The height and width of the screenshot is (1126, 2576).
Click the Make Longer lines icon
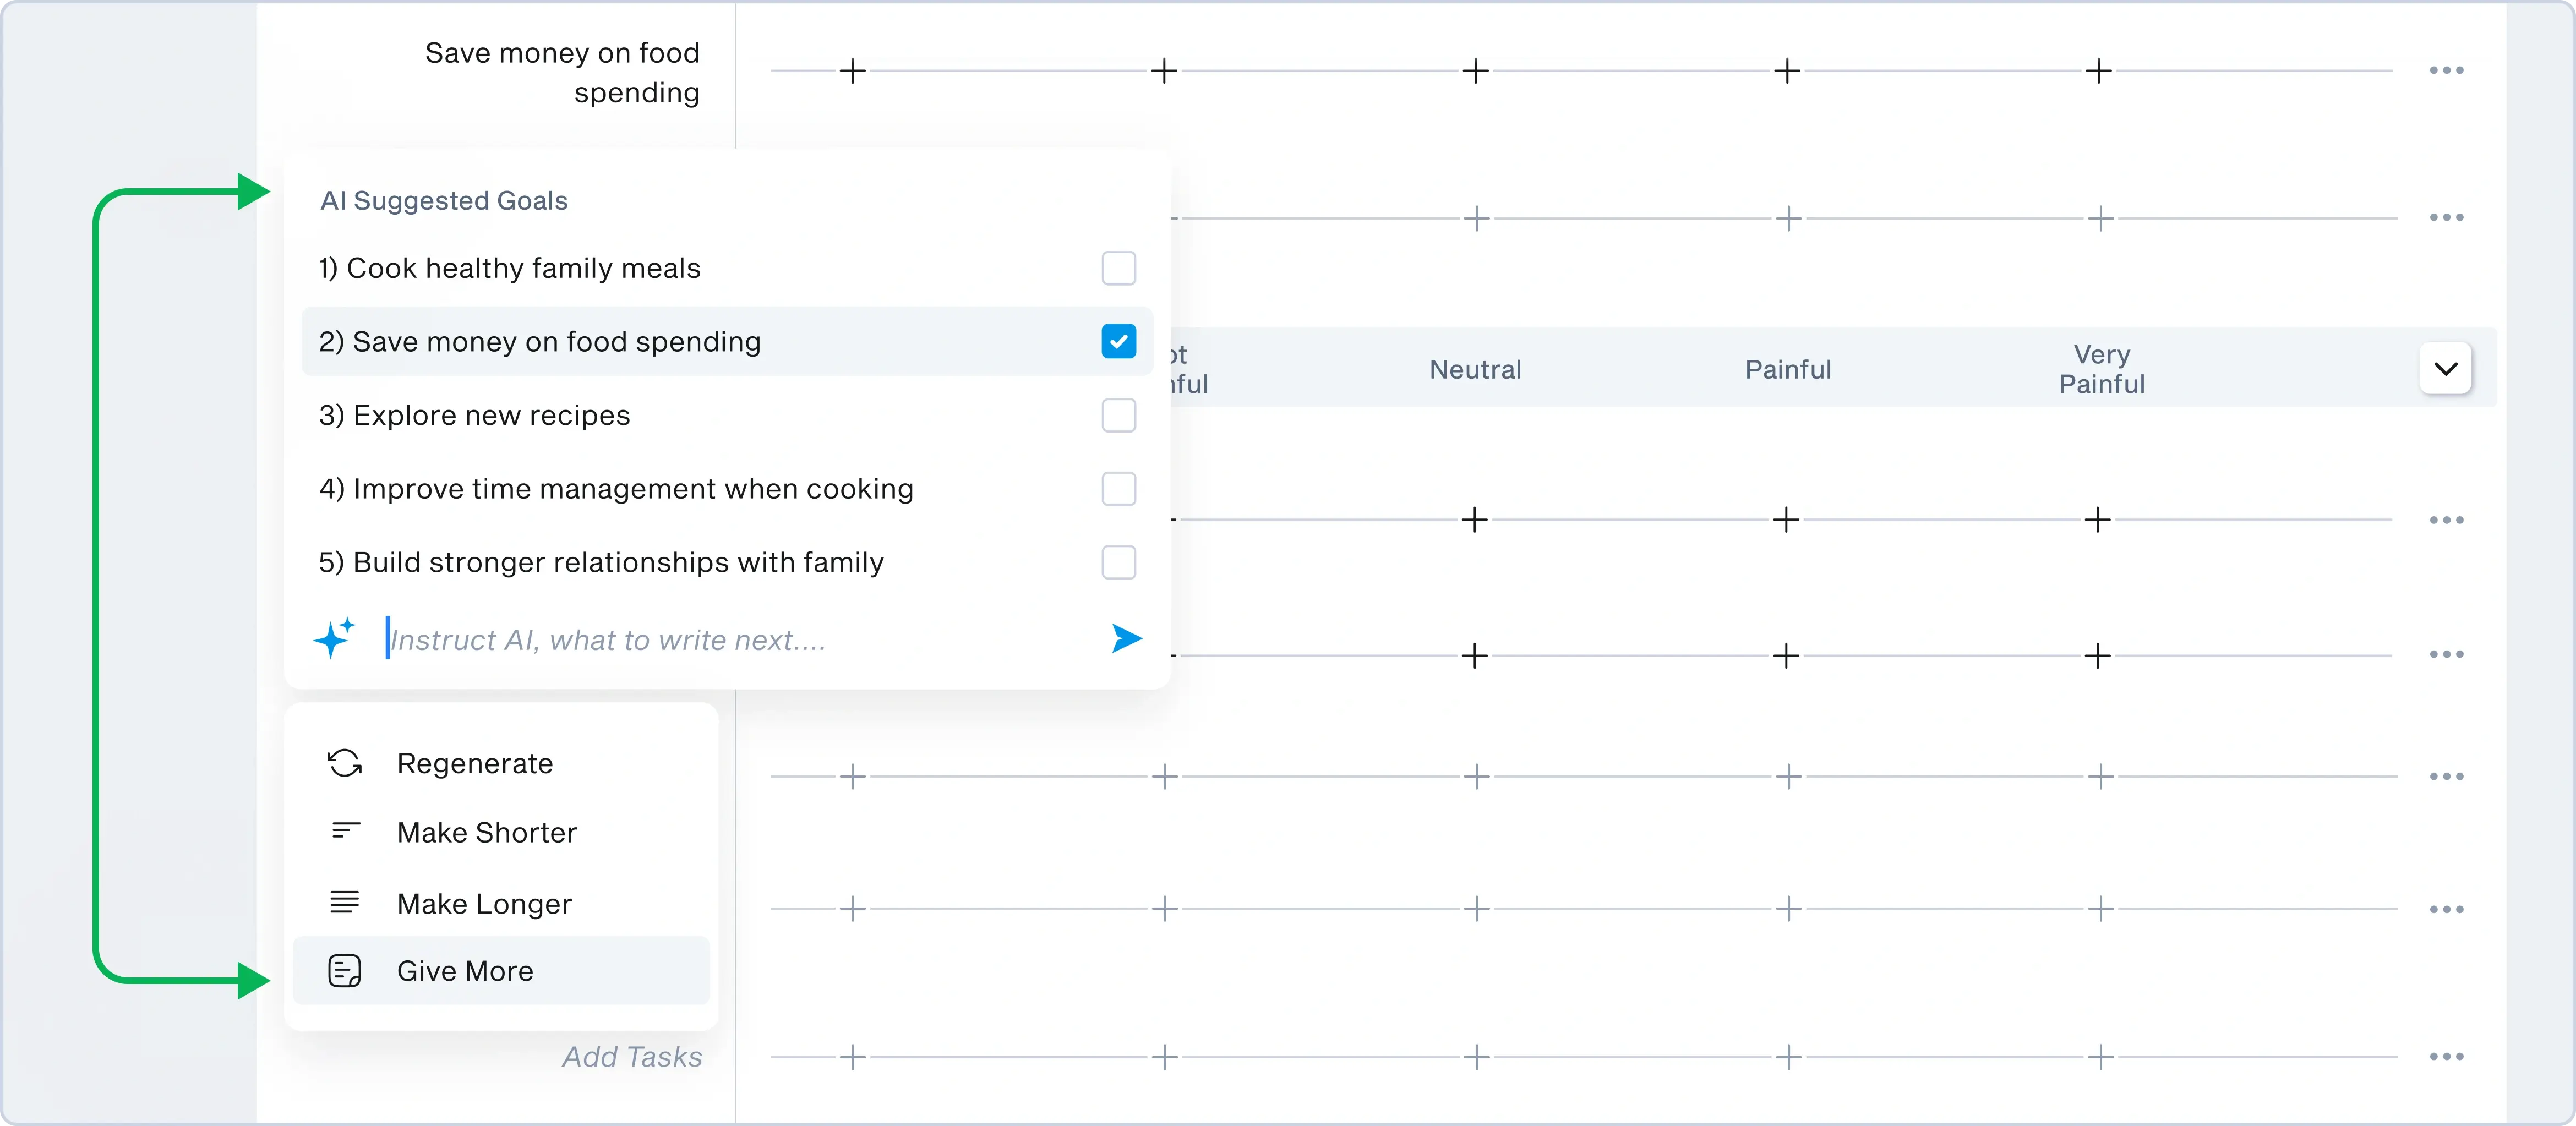point(344,902)
